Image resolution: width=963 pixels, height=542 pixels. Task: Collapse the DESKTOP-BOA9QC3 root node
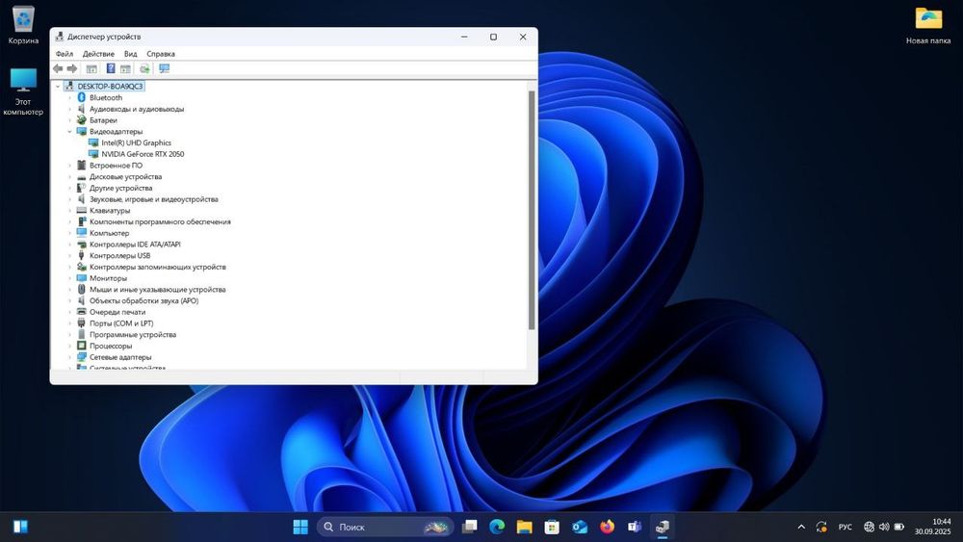(58, 87)
